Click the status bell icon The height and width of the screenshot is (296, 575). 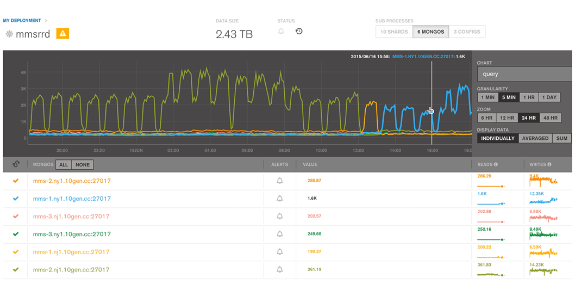pyautogui.click(x=281, y=32)
